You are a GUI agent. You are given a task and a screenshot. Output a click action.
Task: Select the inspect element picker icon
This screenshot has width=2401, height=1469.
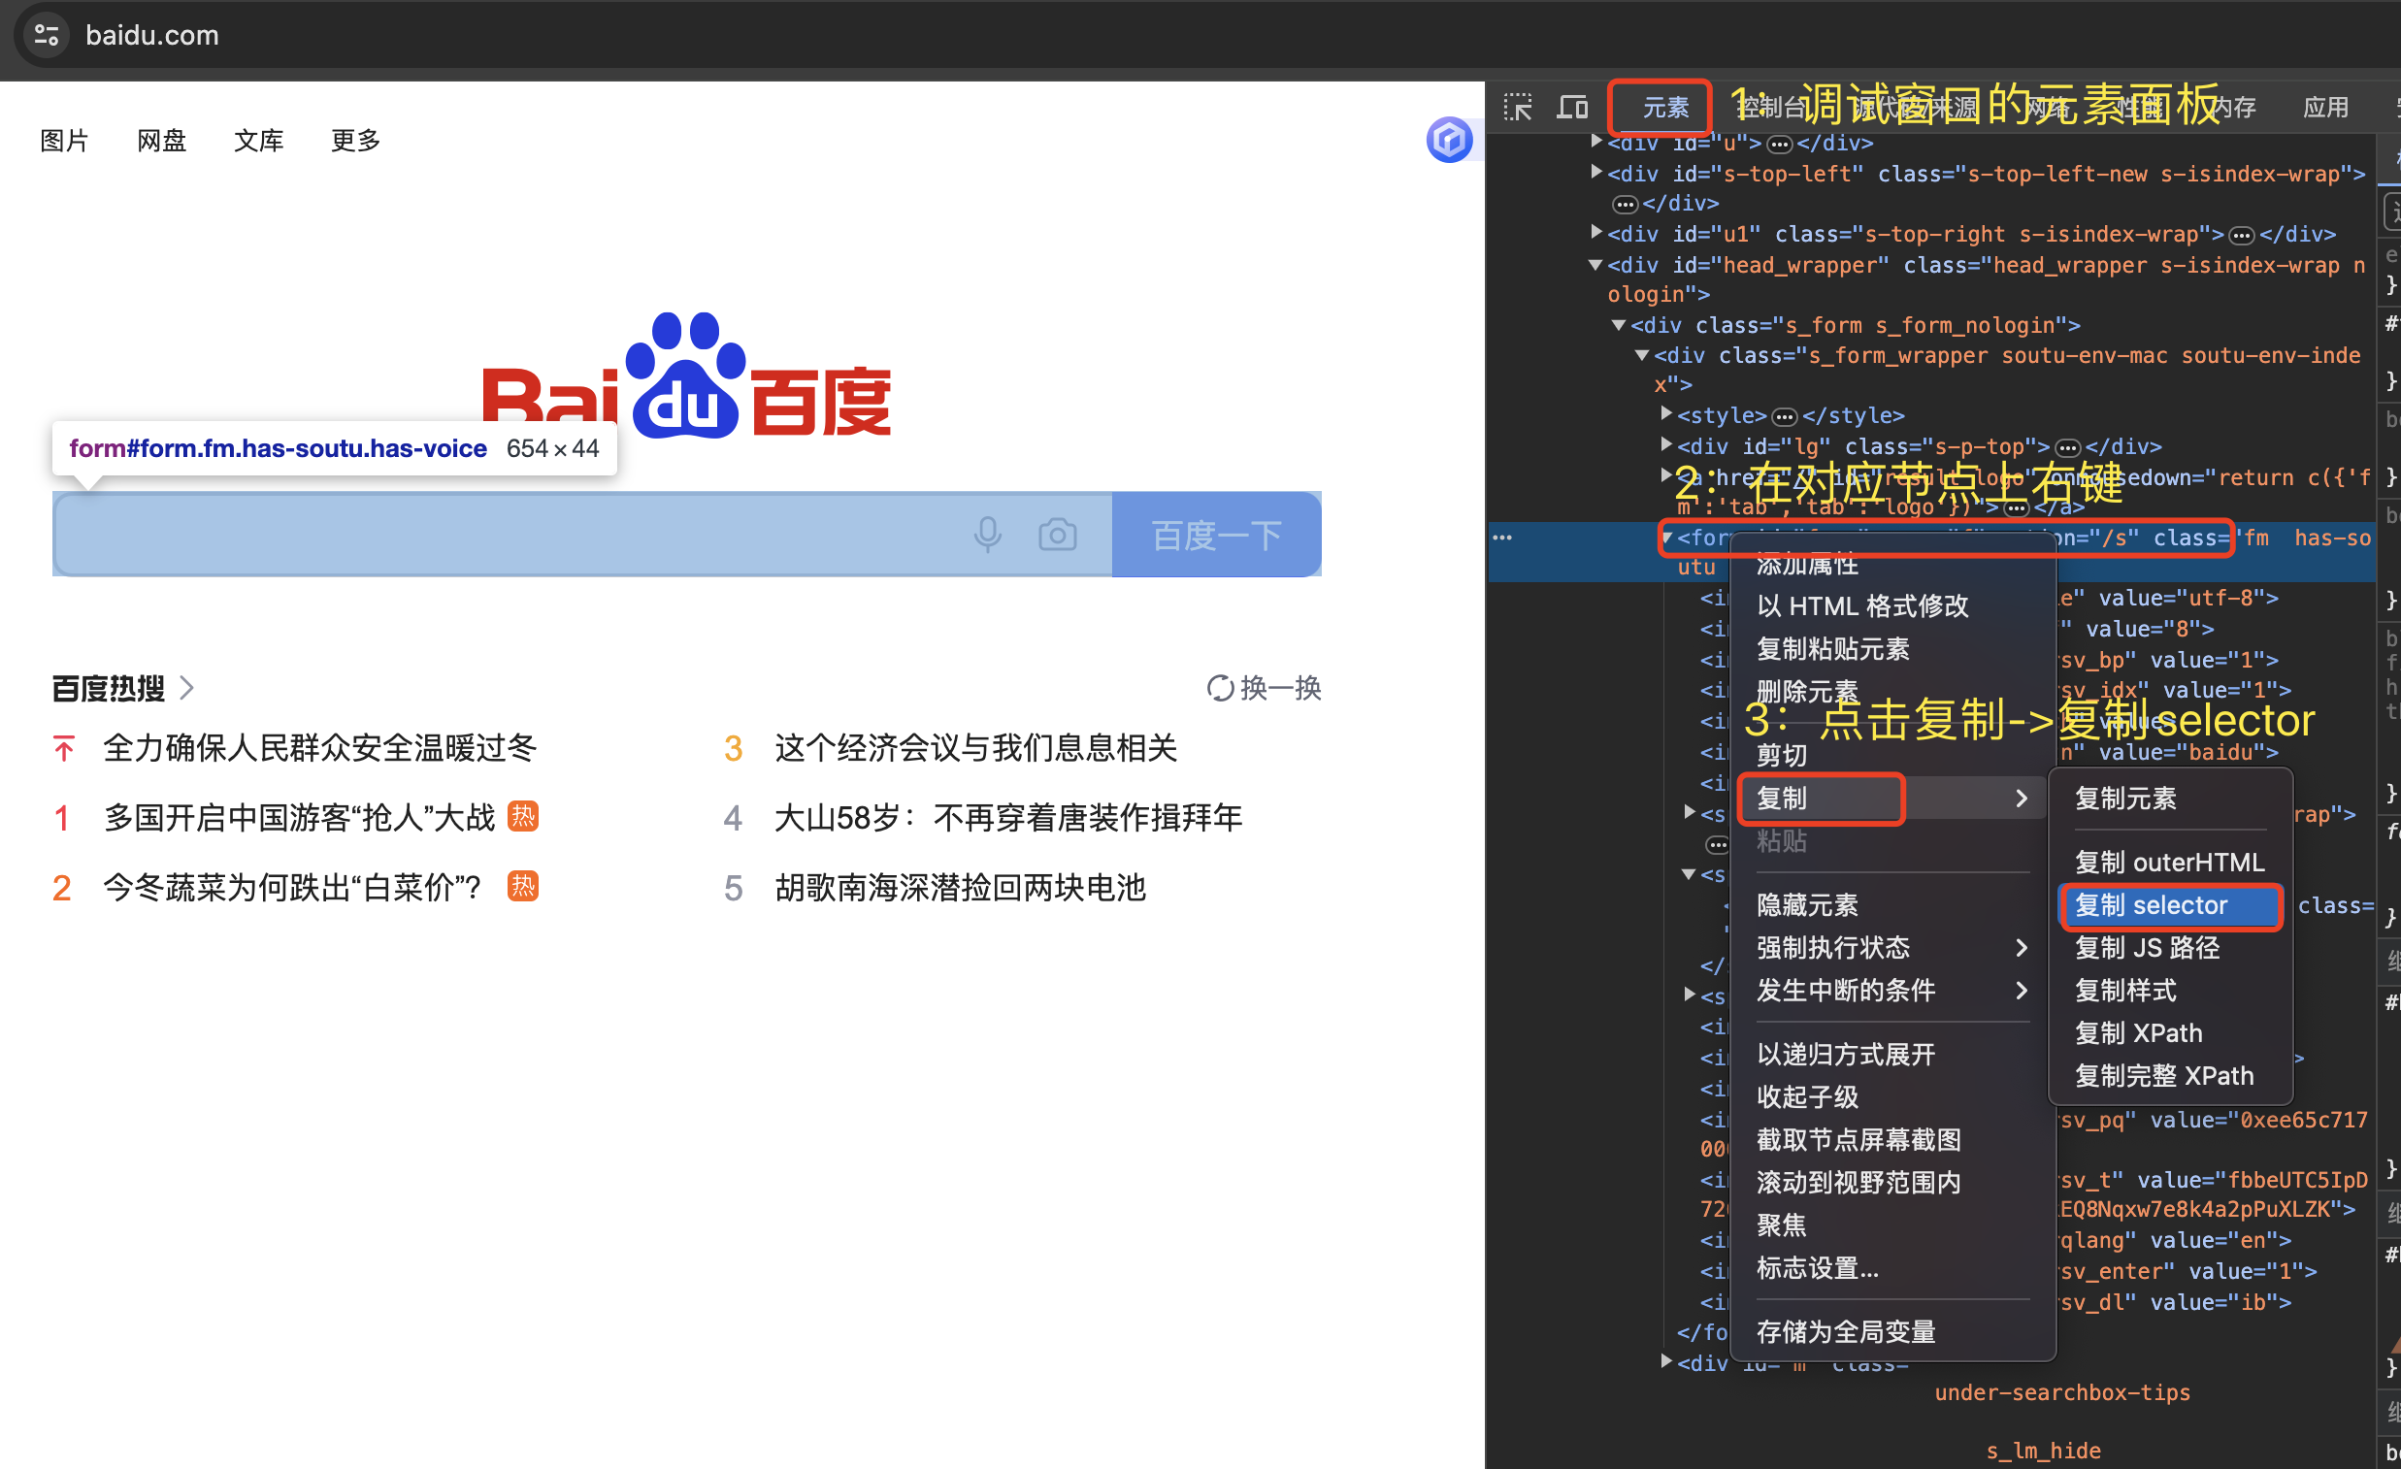pyautogui.click(x=1517, y=107)
